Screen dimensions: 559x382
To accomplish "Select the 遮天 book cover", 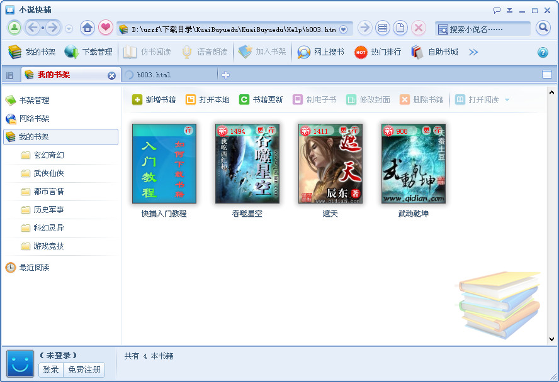I will [330, 163].
